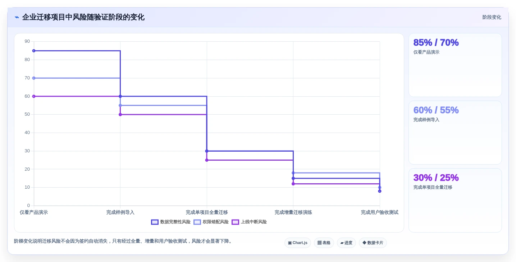Click the 85 data point at 仅看产品演示
Image resolution: width=516 pixels, height=262 pixels.
pos(34,51)
